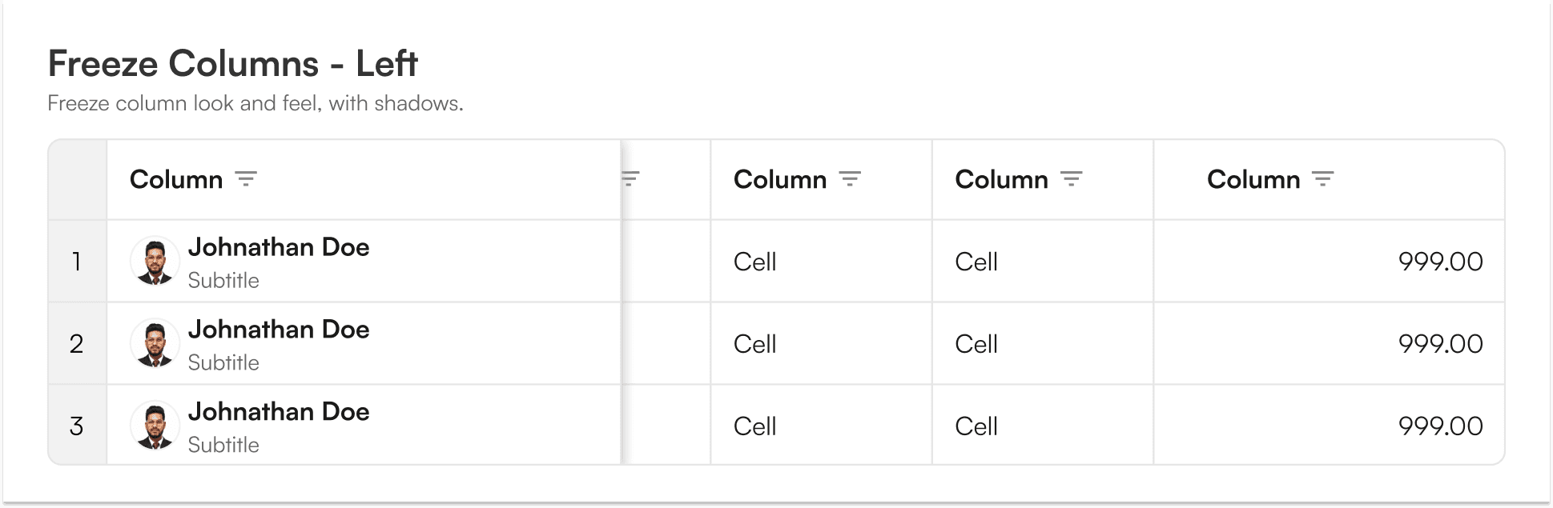Click the 999.00 value in row 3
Image resolution: width=1553 pixels, height=508 pixels.
click(1441, 426)
